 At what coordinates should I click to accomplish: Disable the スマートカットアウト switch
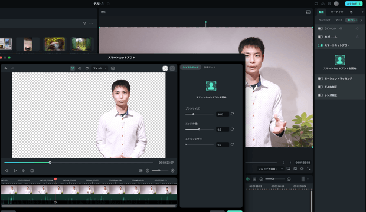[320, 45]
